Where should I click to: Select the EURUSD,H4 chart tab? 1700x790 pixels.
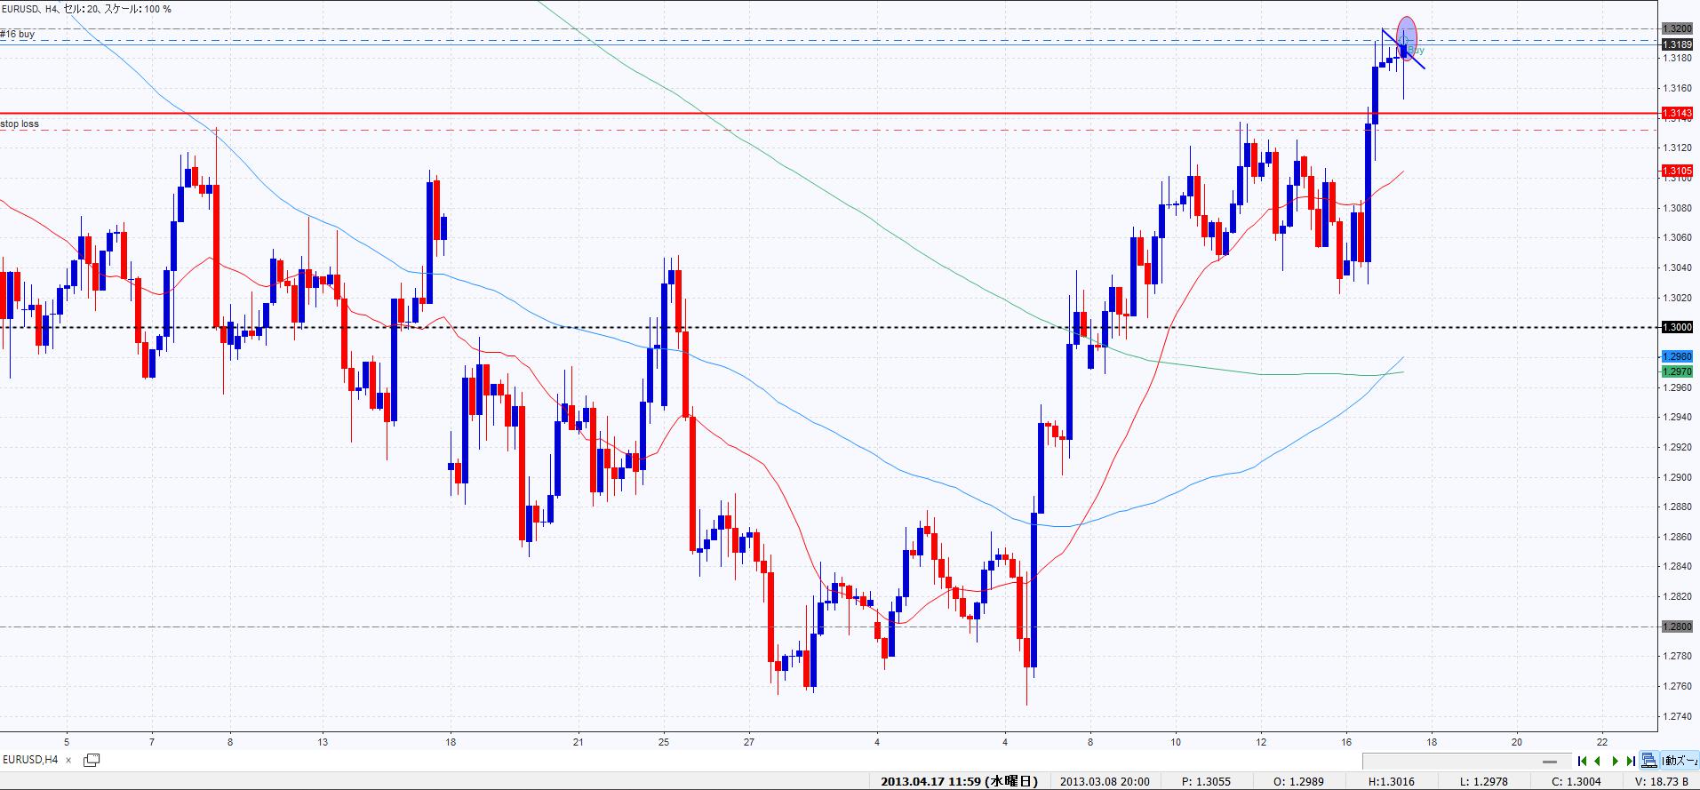31,760
